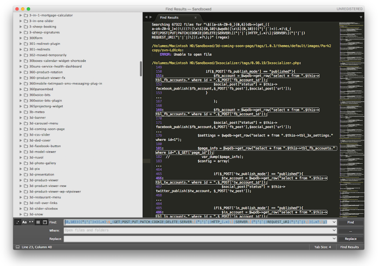The width and height of the screenshot is (385, 266).
Task: Focus the Find regex input field
Action: [x=198, y=222]
